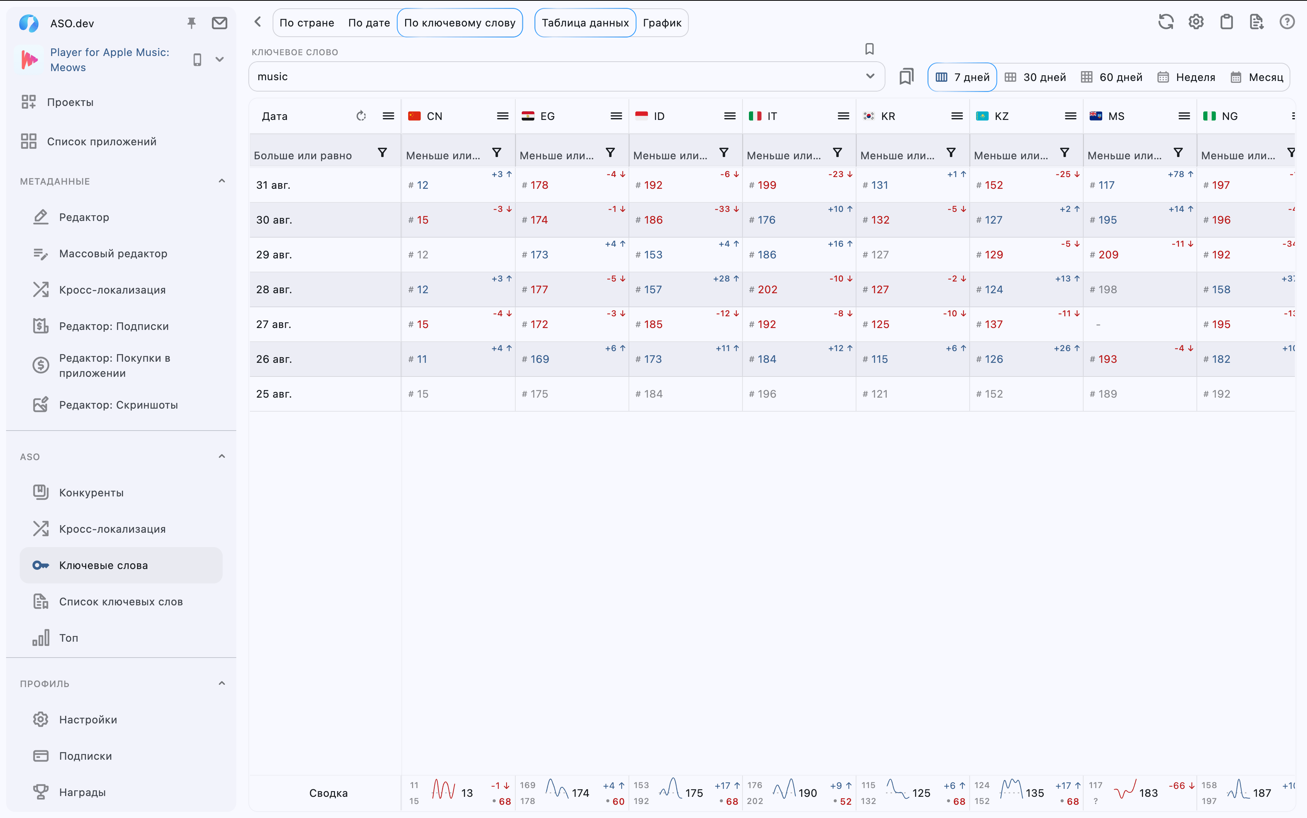Click the refresh sync icon in top toolbar

(1166, 22)
